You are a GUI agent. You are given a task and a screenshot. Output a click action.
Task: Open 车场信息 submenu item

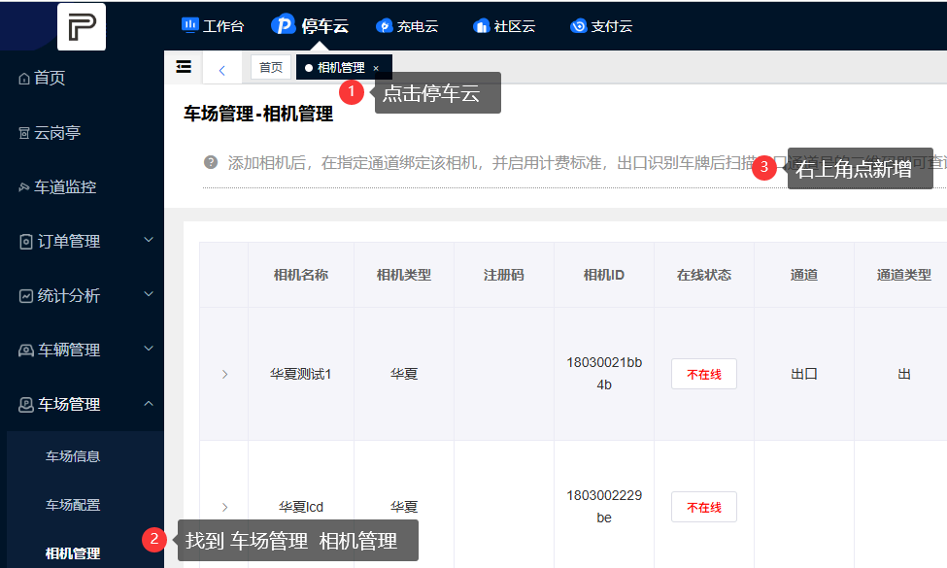tap(73, 456)
